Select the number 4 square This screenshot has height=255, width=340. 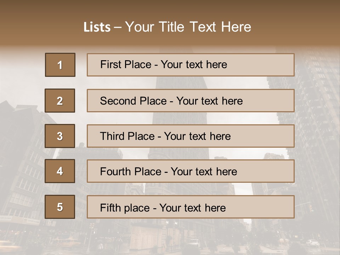tap(60, 171)
